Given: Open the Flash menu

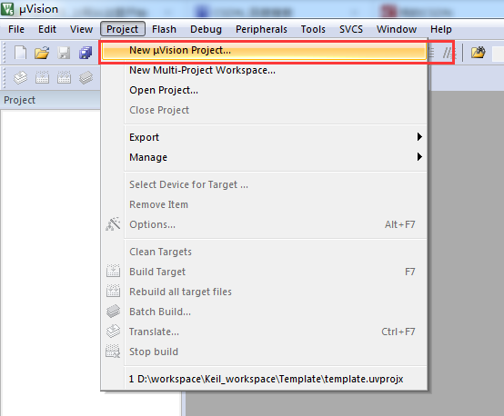Looking at the screenshot, I should click(x=164, y=29).
